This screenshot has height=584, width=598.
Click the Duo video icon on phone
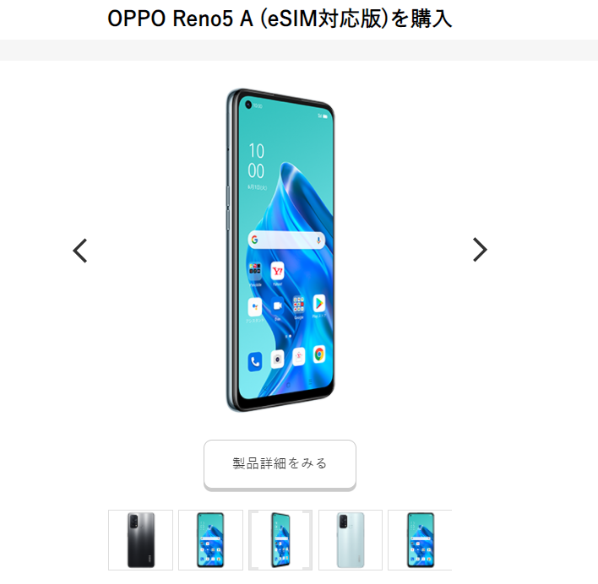coord(277,306)
